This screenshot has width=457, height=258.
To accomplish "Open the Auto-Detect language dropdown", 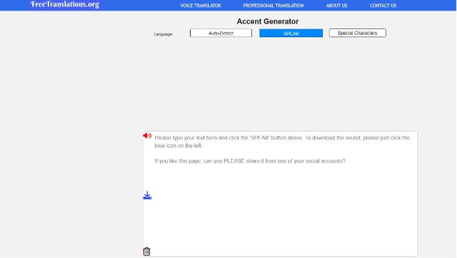I will 221,33.
